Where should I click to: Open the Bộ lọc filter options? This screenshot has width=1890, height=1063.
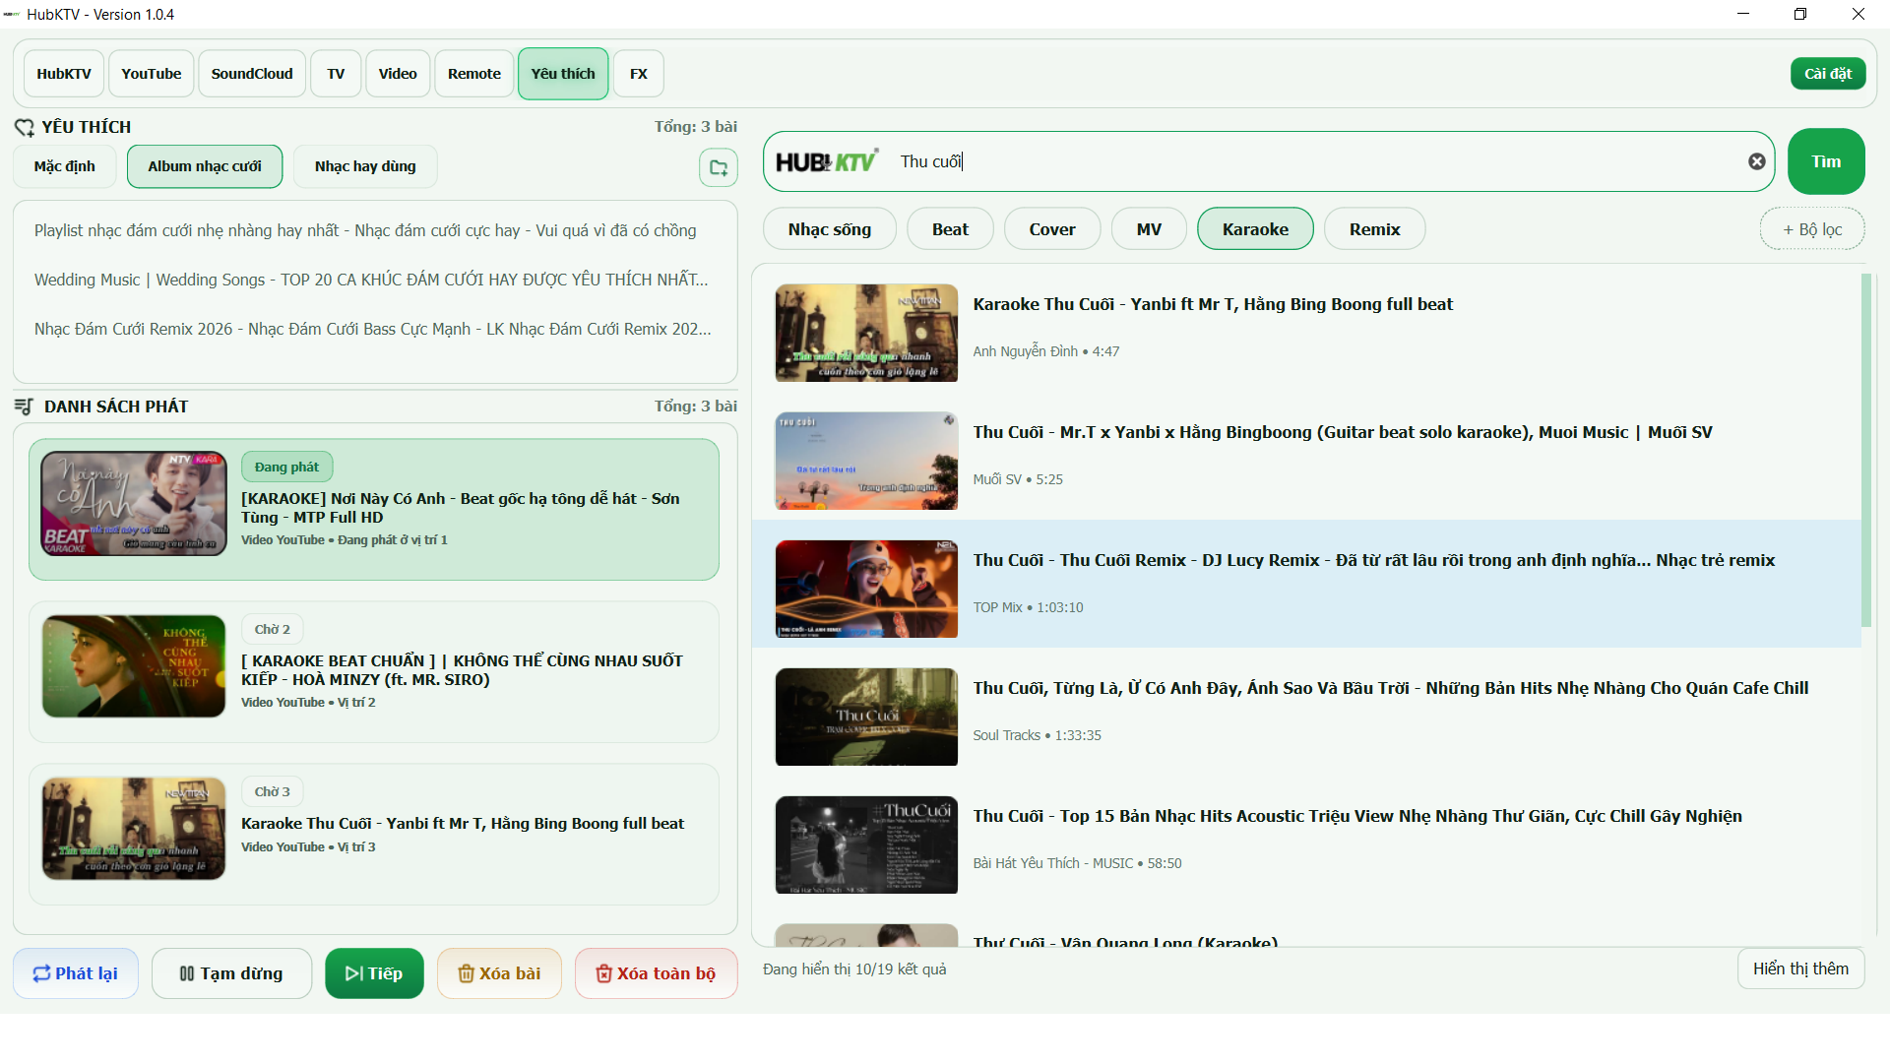[1812, 229]
